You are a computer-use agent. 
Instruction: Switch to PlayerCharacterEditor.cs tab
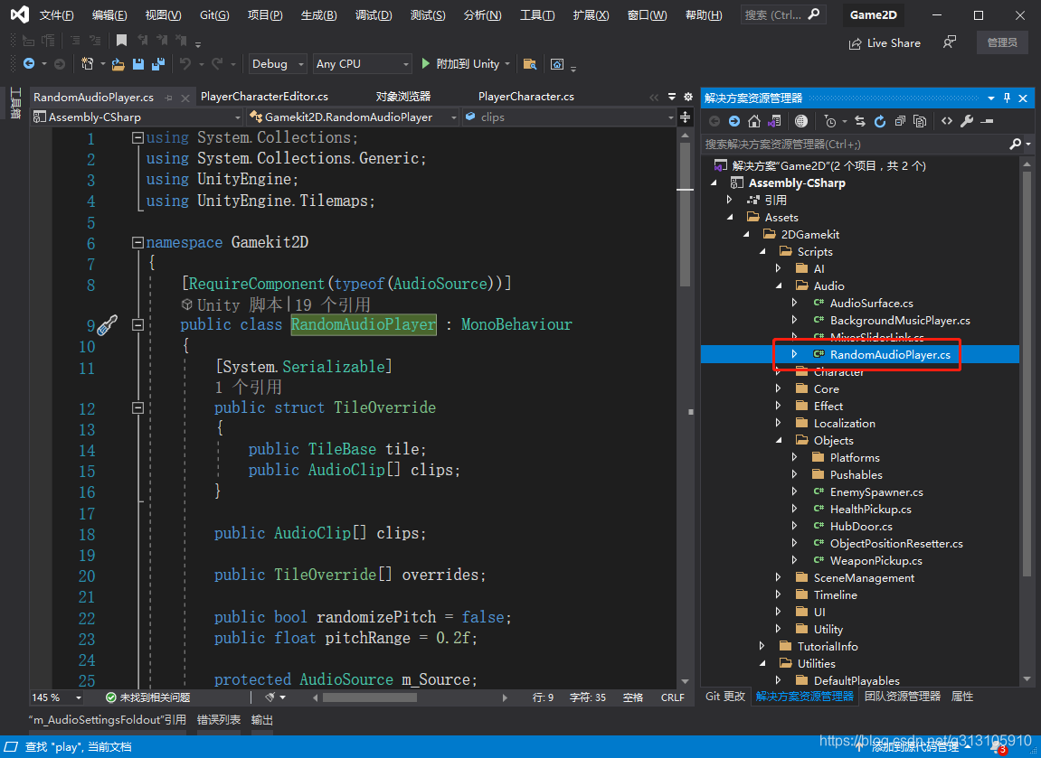click(x=264, y=97)
